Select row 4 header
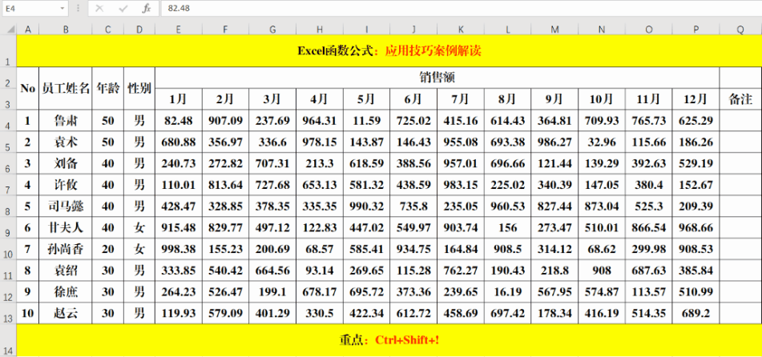Viewport: 762px width, 357px height. [8, 120]
